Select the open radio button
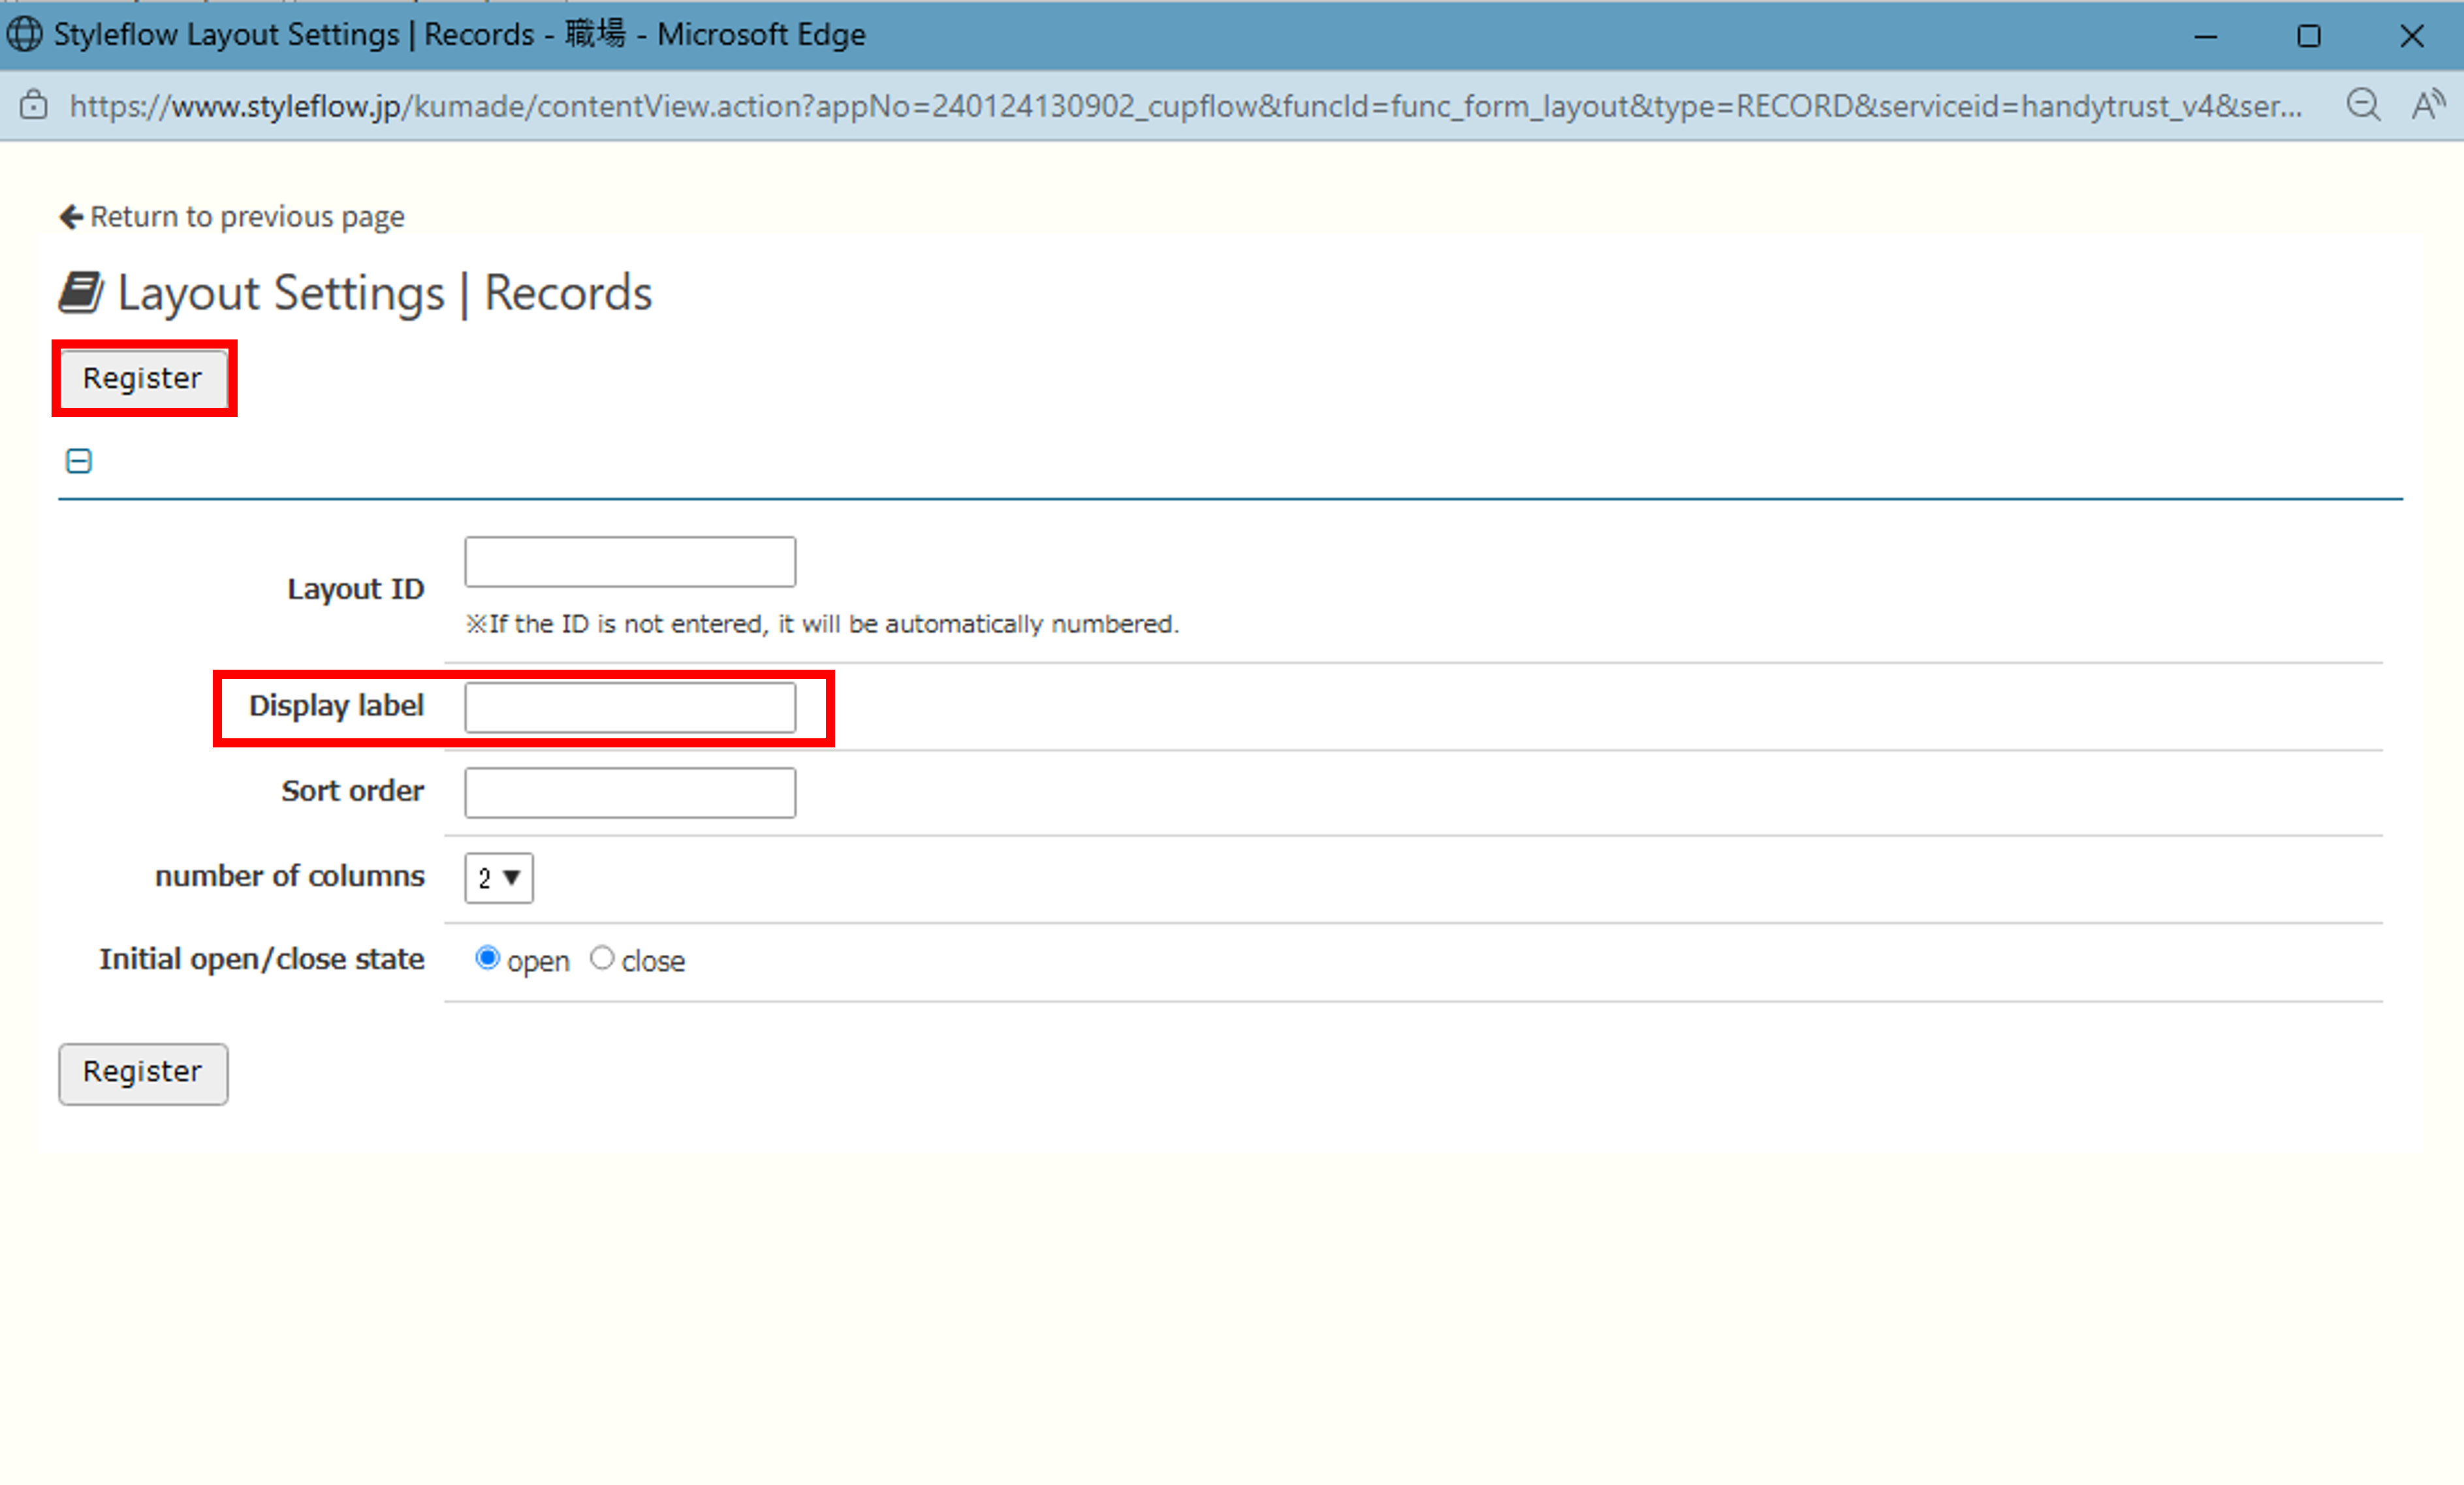 (487, 958)
